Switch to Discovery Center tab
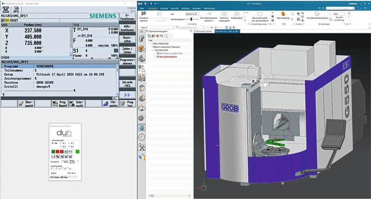 click(x=204, y=31)
